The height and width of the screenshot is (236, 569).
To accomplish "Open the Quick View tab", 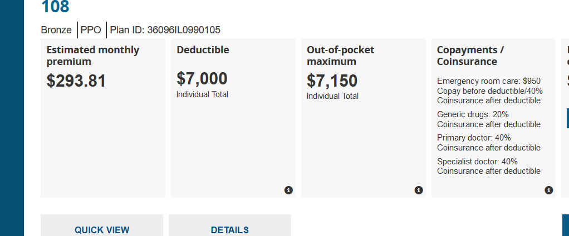I will tap(102, 229).
